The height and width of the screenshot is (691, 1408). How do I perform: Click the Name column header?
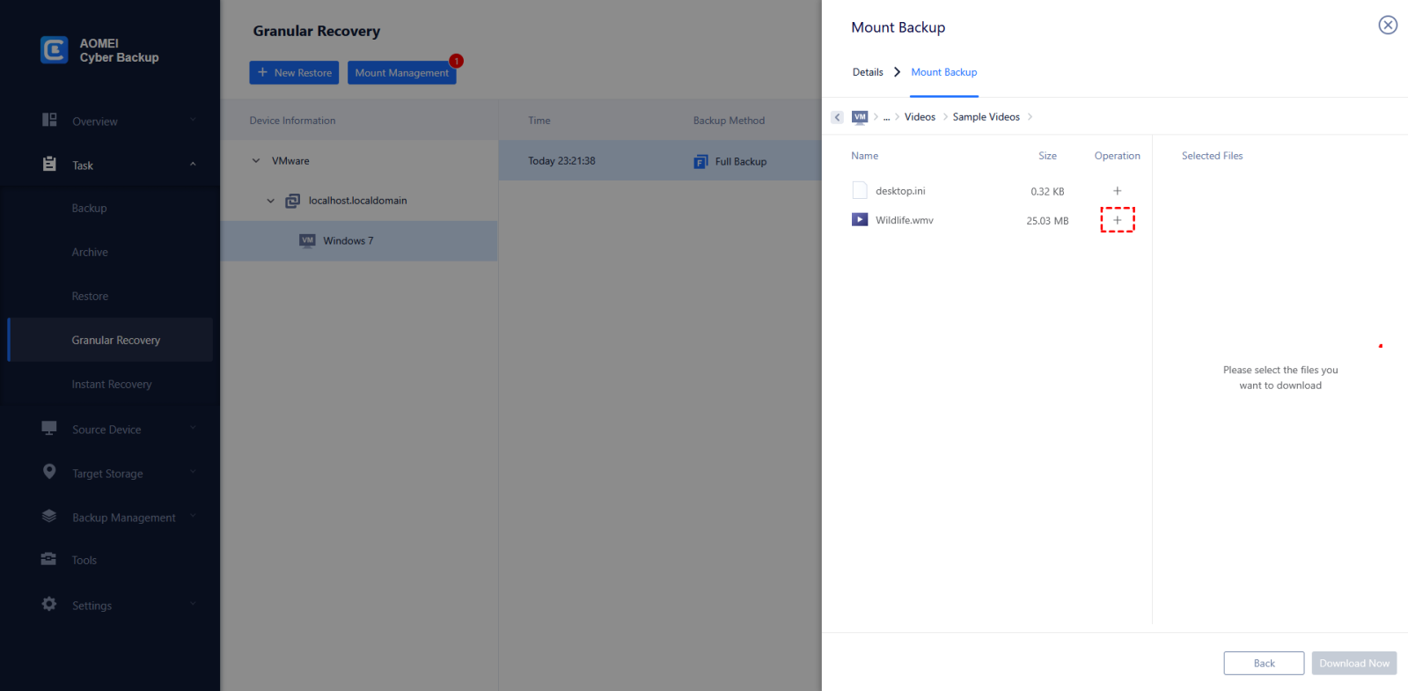pos(864,156)
